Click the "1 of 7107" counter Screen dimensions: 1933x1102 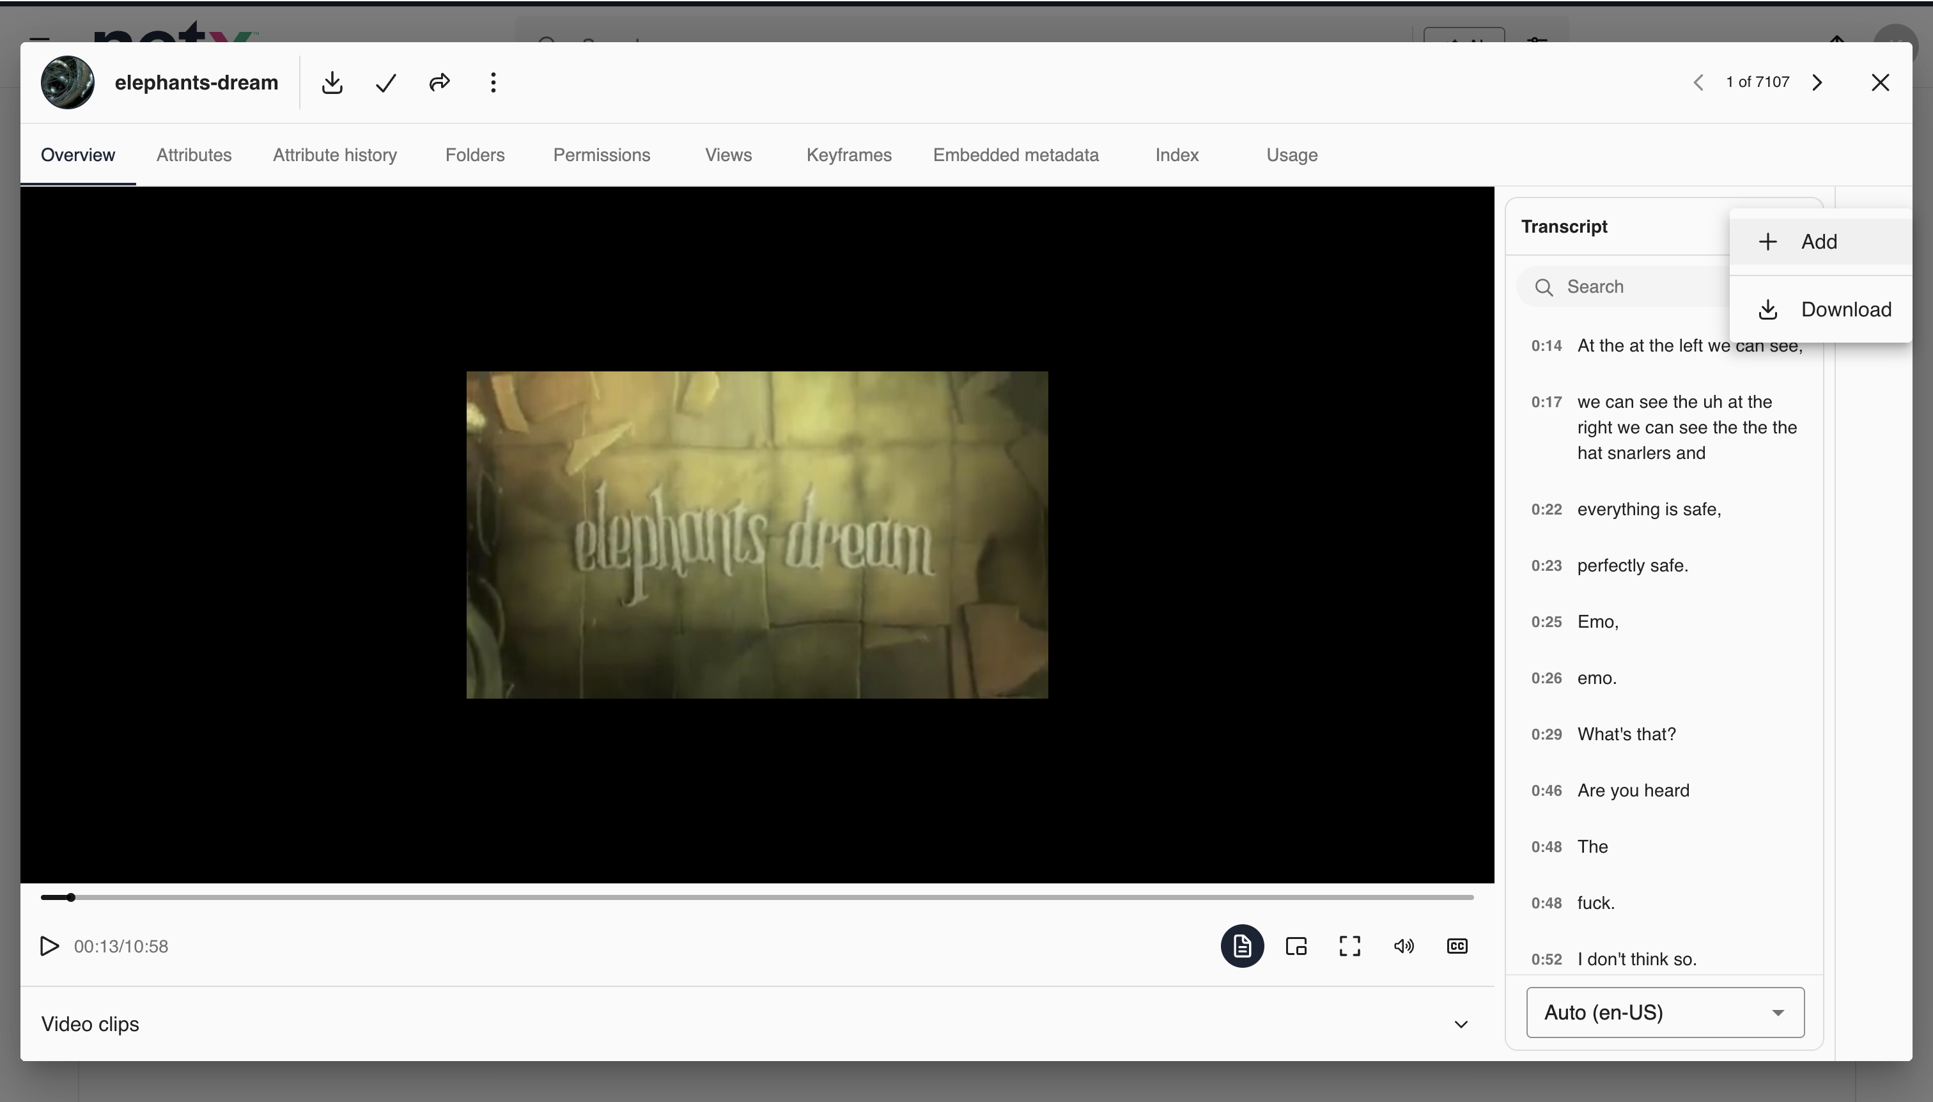[x=1757, y=82]
